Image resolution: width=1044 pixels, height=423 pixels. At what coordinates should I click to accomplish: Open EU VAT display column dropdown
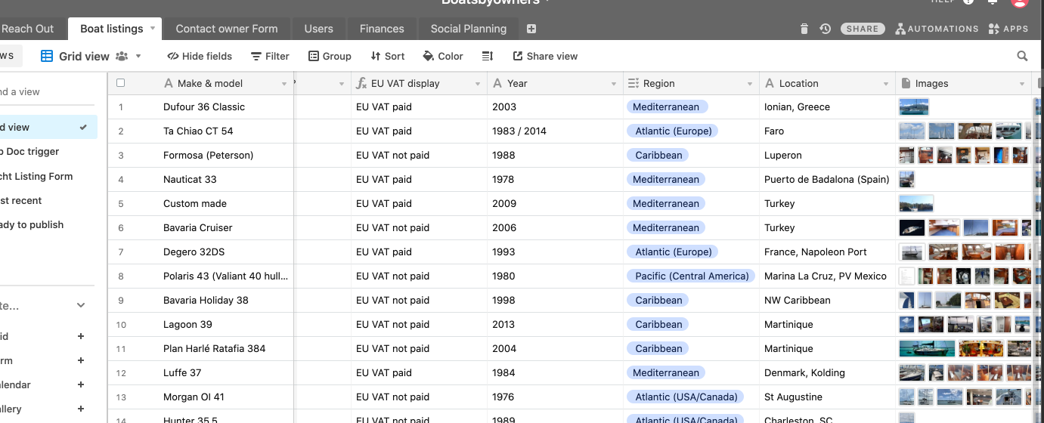coord(478,84)
